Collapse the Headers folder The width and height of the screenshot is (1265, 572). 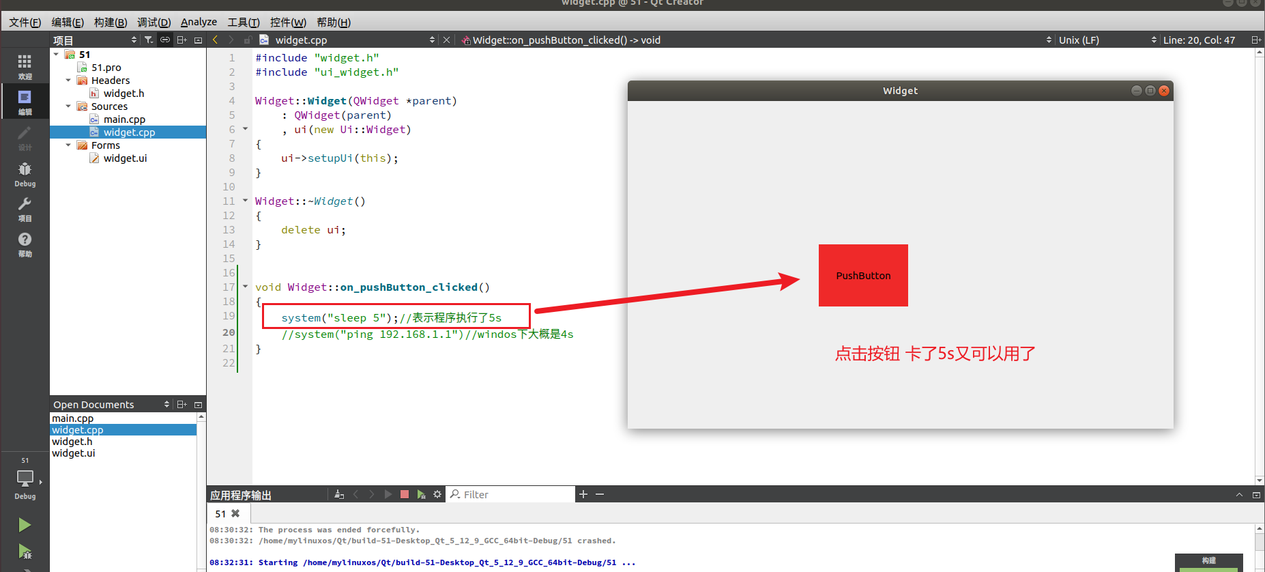pos(68,80)
